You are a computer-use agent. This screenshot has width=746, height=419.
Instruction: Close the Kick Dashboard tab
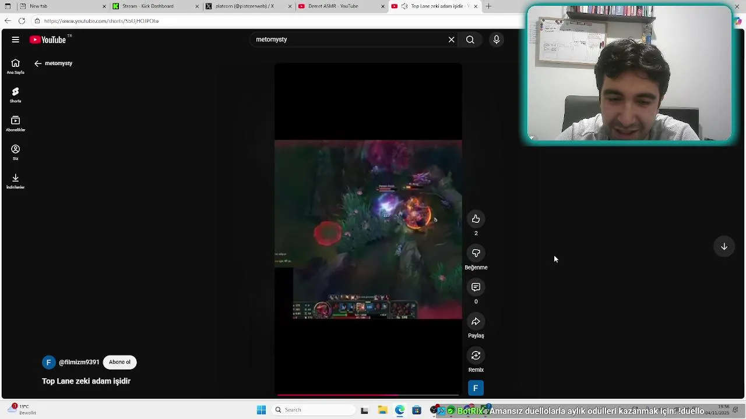[x=197, y=6]
